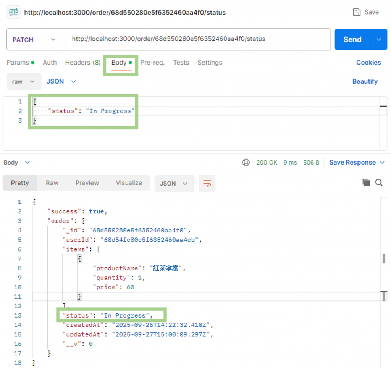Switch to the Auth tab

coord(50,63)
